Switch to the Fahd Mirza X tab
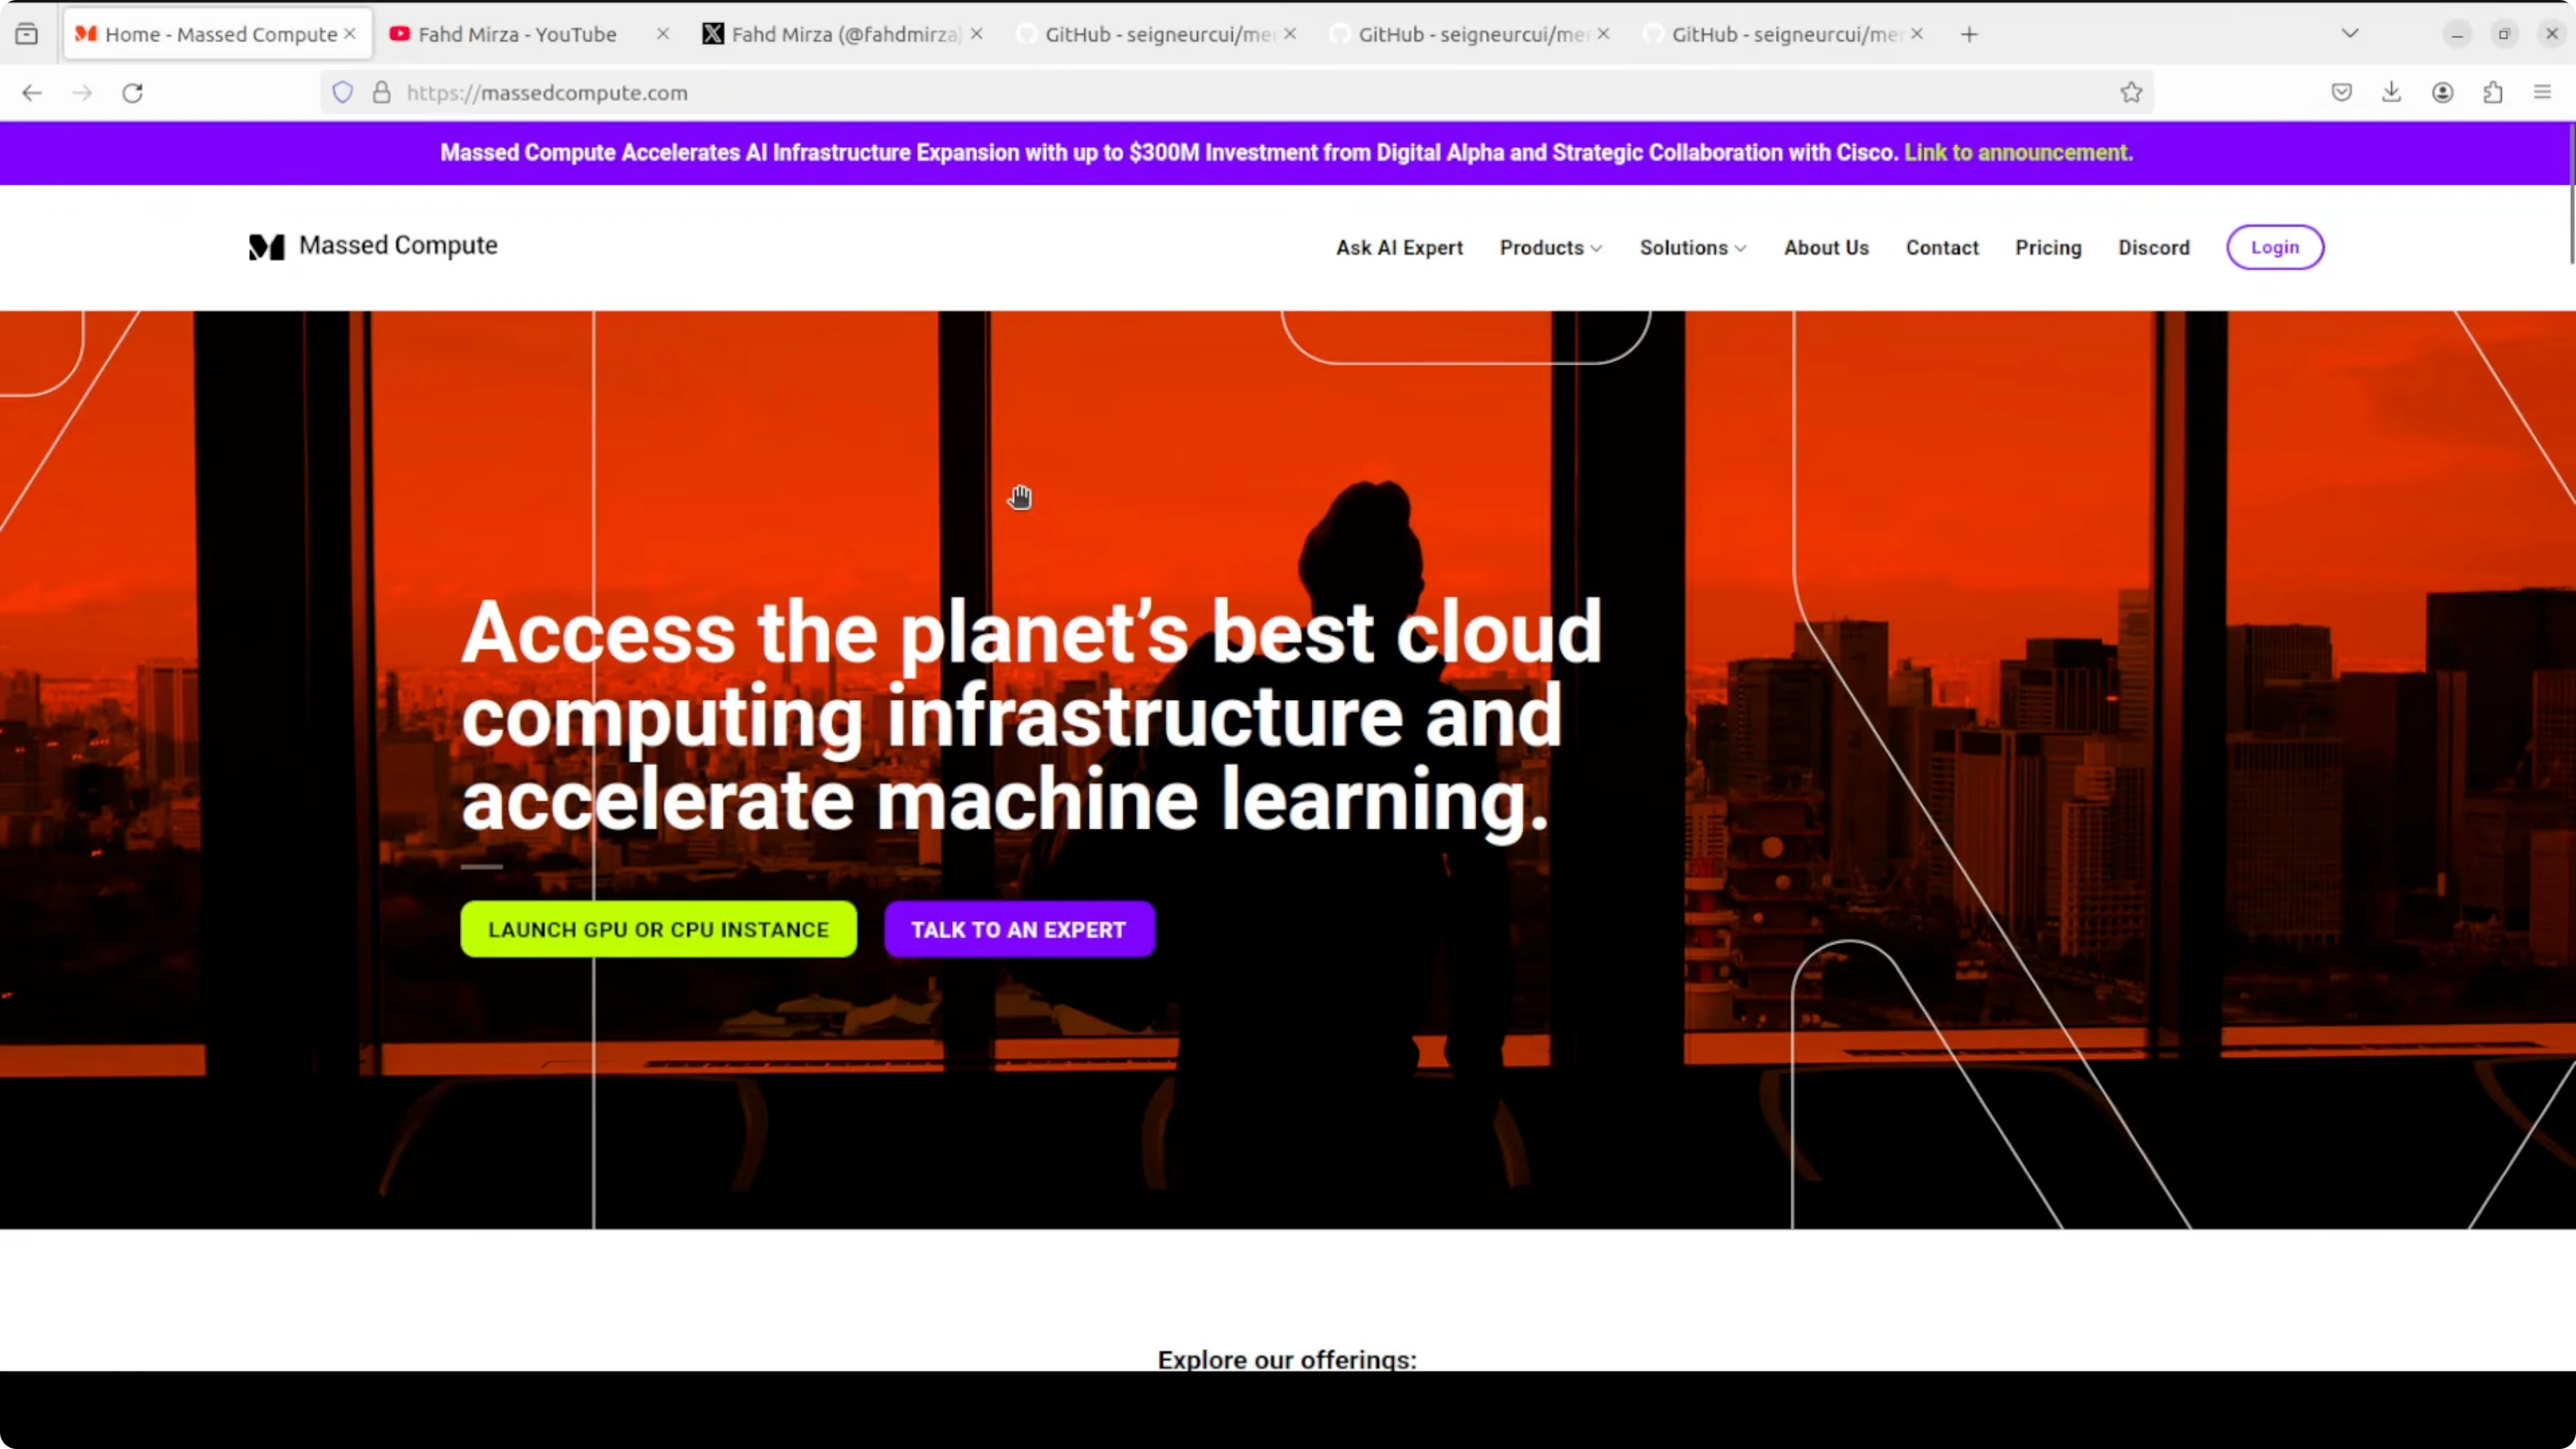 844,34
